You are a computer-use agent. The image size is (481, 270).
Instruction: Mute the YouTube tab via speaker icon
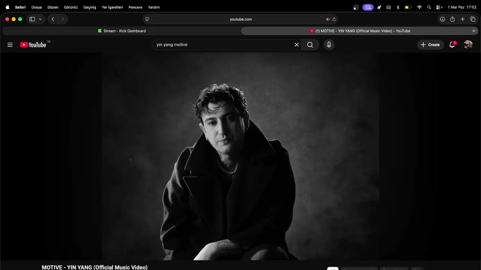coord(474,31)
